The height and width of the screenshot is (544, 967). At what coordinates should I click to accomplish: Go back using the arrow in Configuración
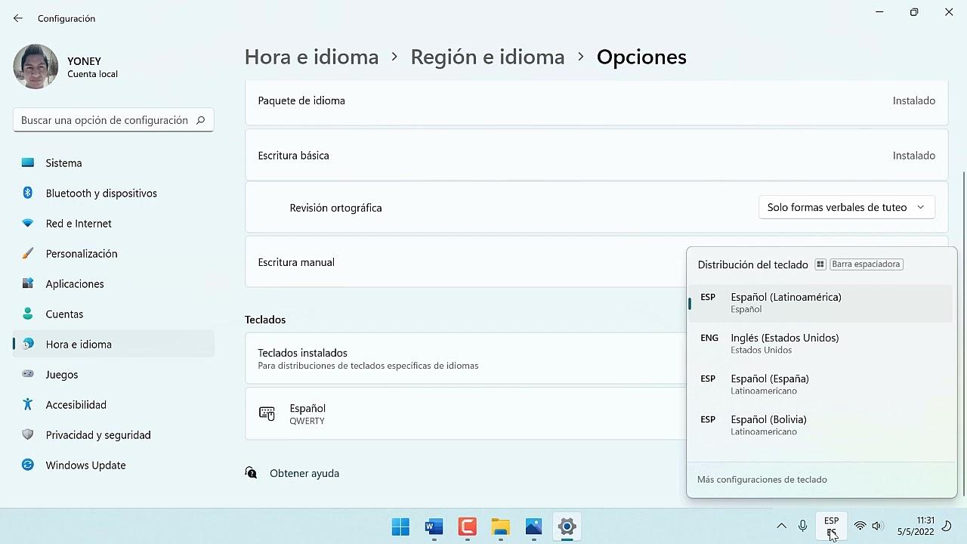click(17, 17)
